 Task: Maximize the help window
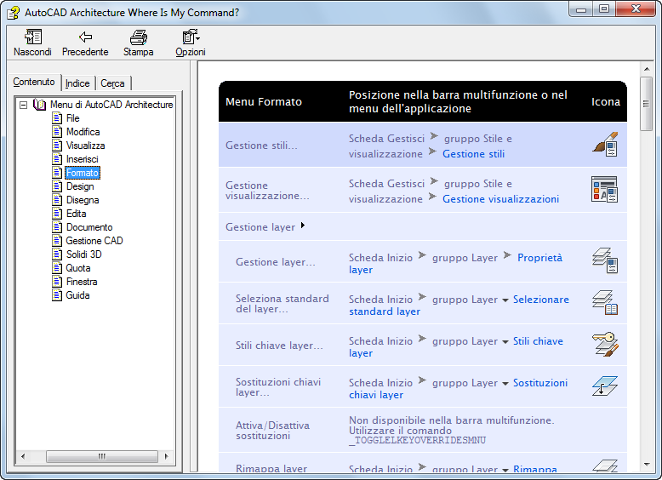tap(604, 9)
